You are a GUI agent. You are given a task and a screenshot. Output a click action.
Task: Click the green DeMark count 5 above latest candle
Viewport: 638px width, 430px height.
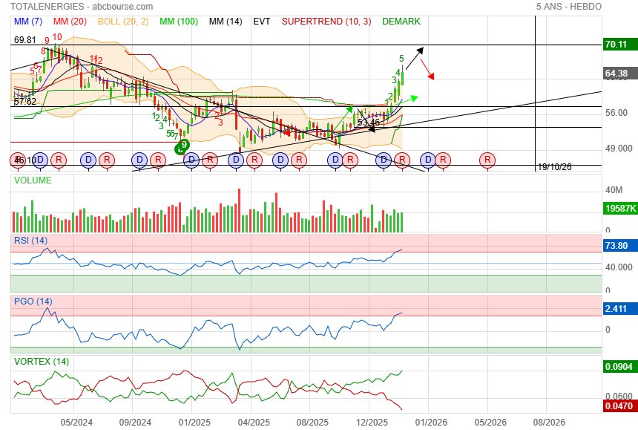[x=401, y=58]
